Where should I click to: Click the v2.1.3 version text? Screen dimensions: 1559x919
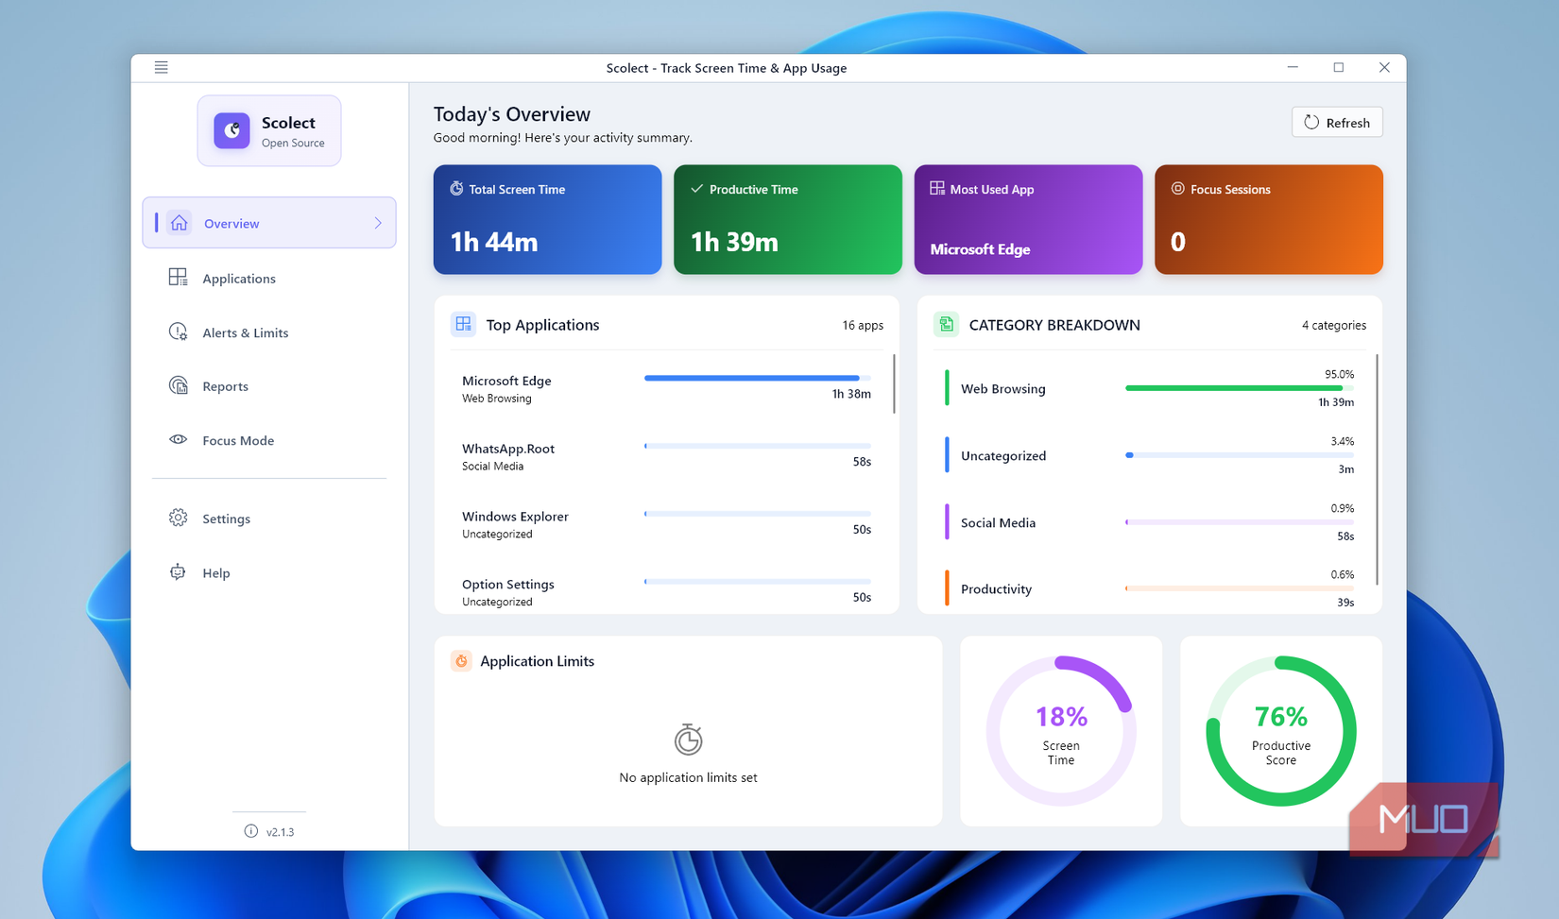[280, 832]
